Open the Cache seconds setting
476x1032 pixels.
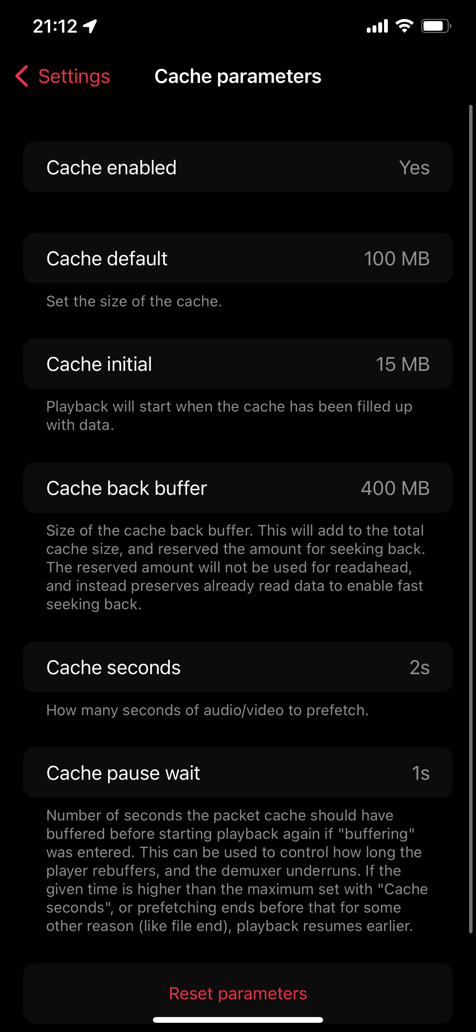238,666
